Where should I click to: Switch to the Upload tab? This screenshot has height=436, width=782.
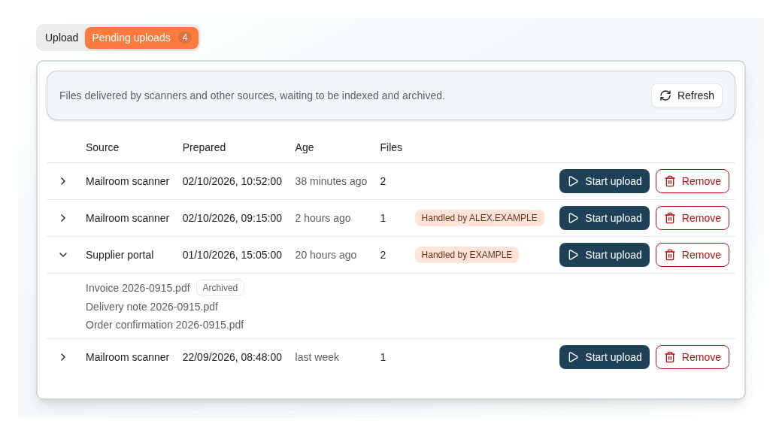pos(62,38)
